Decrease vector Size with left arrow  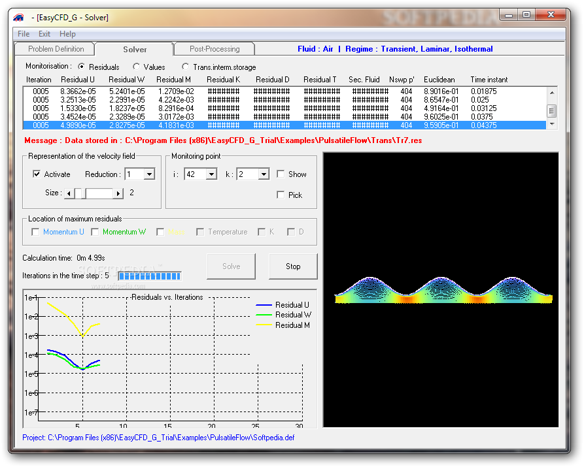(69, 193)
